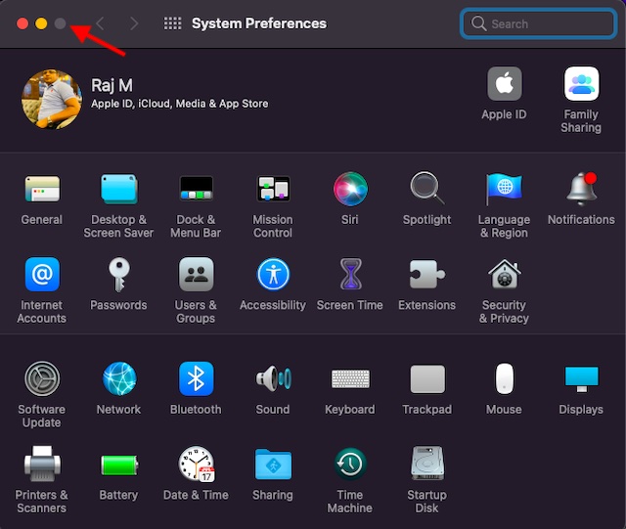Click the Raj M profile picture
The image size is (626, 529).
pos(52,99)
